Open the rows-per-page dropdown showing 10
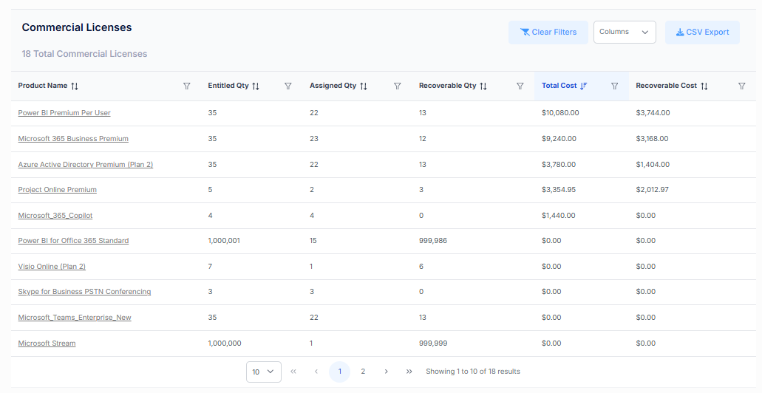 [x=263, y=372]
